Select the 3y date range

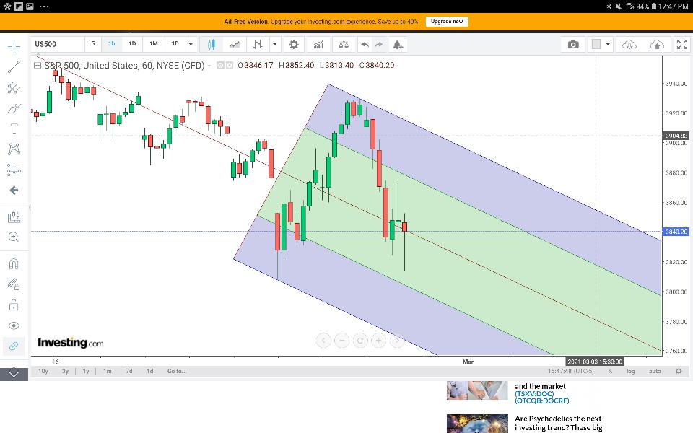pyautogui.click(x=65, y=371)
